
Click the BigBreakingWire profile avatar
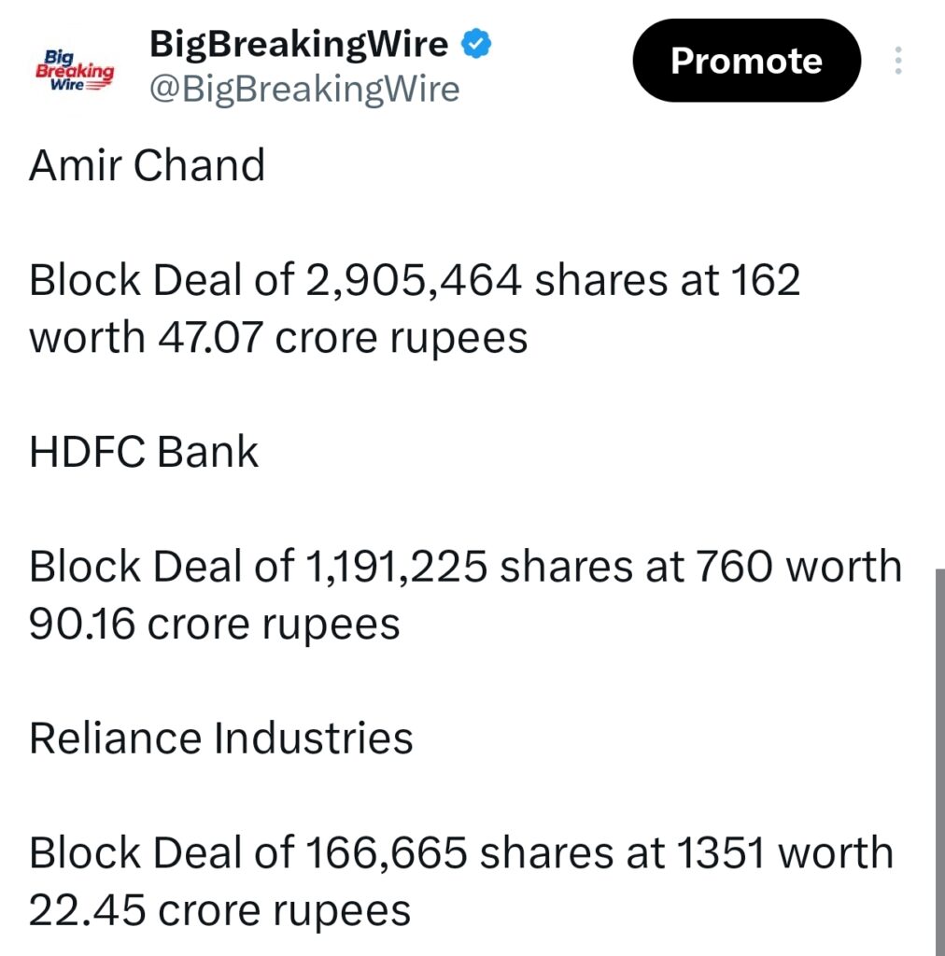point(74,67)
